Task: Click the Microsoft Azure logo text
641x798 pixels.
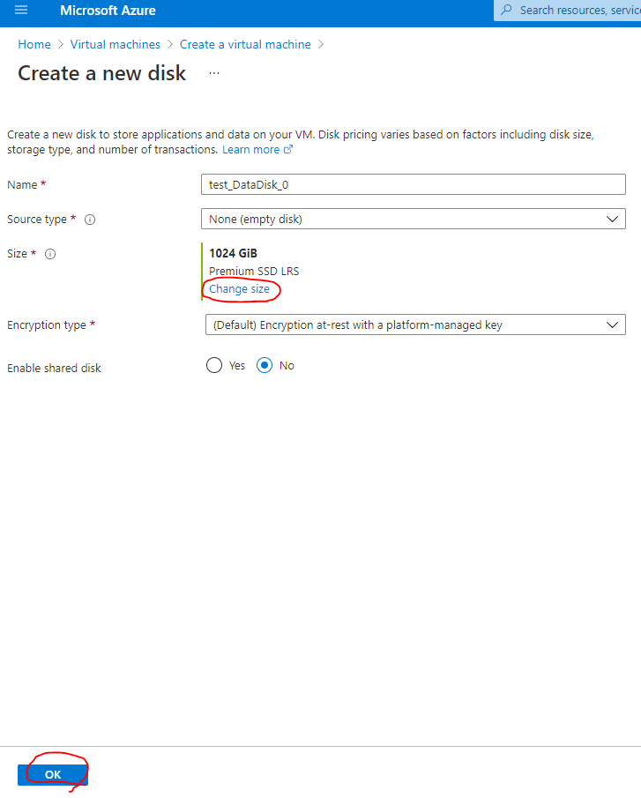Action: click(x=108, y=11)
